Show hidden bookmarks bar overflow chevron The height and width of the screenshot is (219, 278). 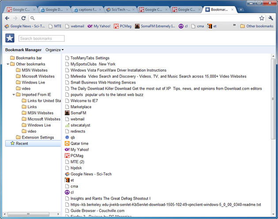[x=234, y=25]
